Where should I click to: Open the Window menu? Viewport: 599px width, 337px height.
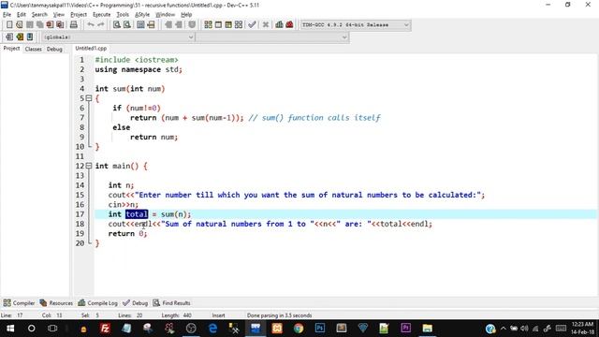[165, 15]
